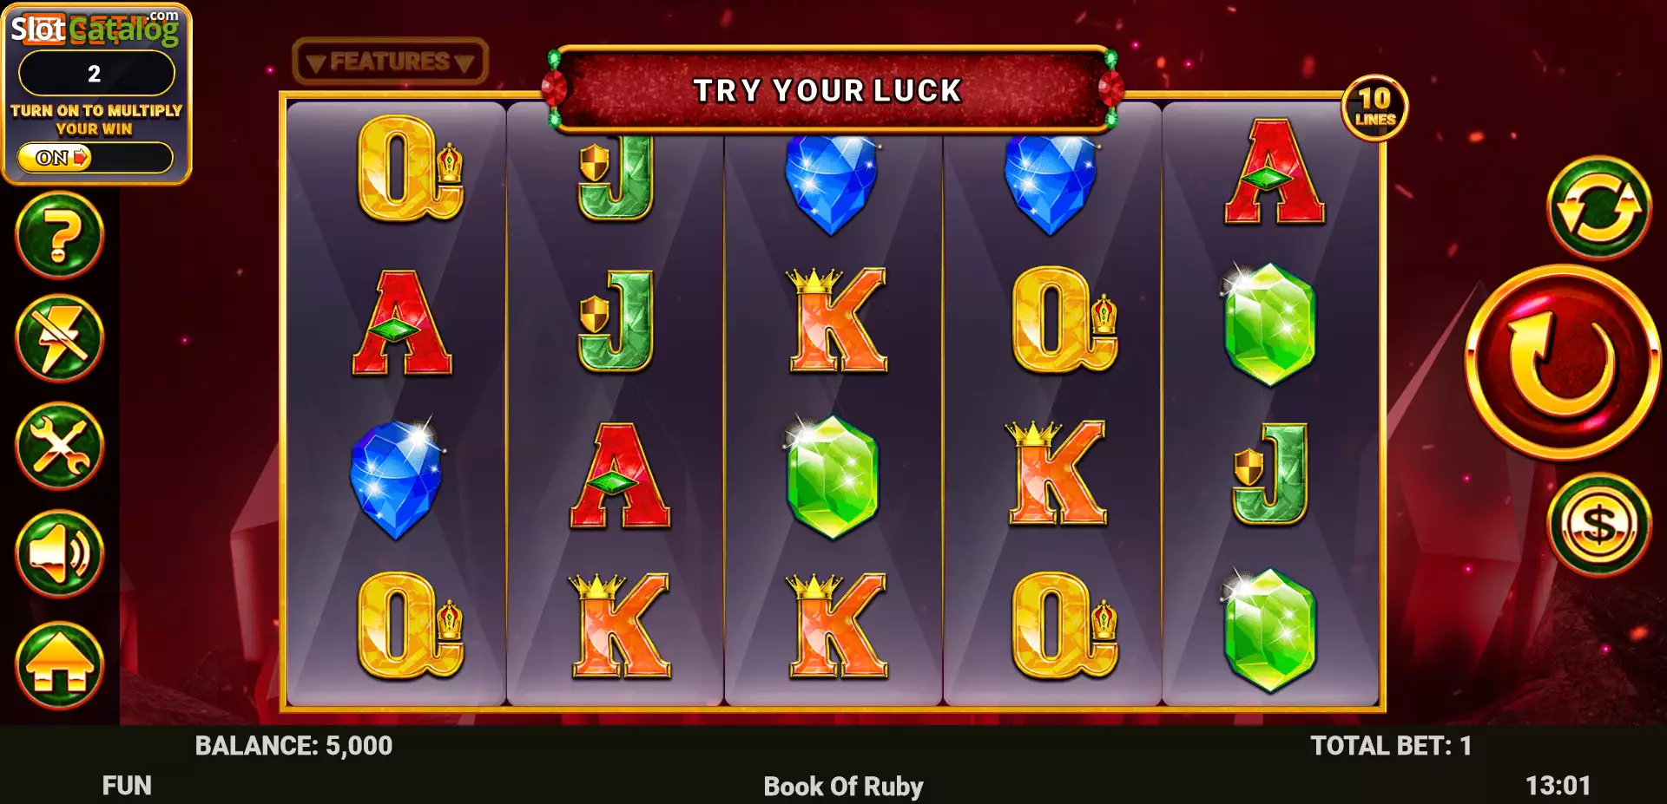The height and width of the screenshot is (804, 1667).
Task: Open the help question mark icon
Action: coord(59,235)
